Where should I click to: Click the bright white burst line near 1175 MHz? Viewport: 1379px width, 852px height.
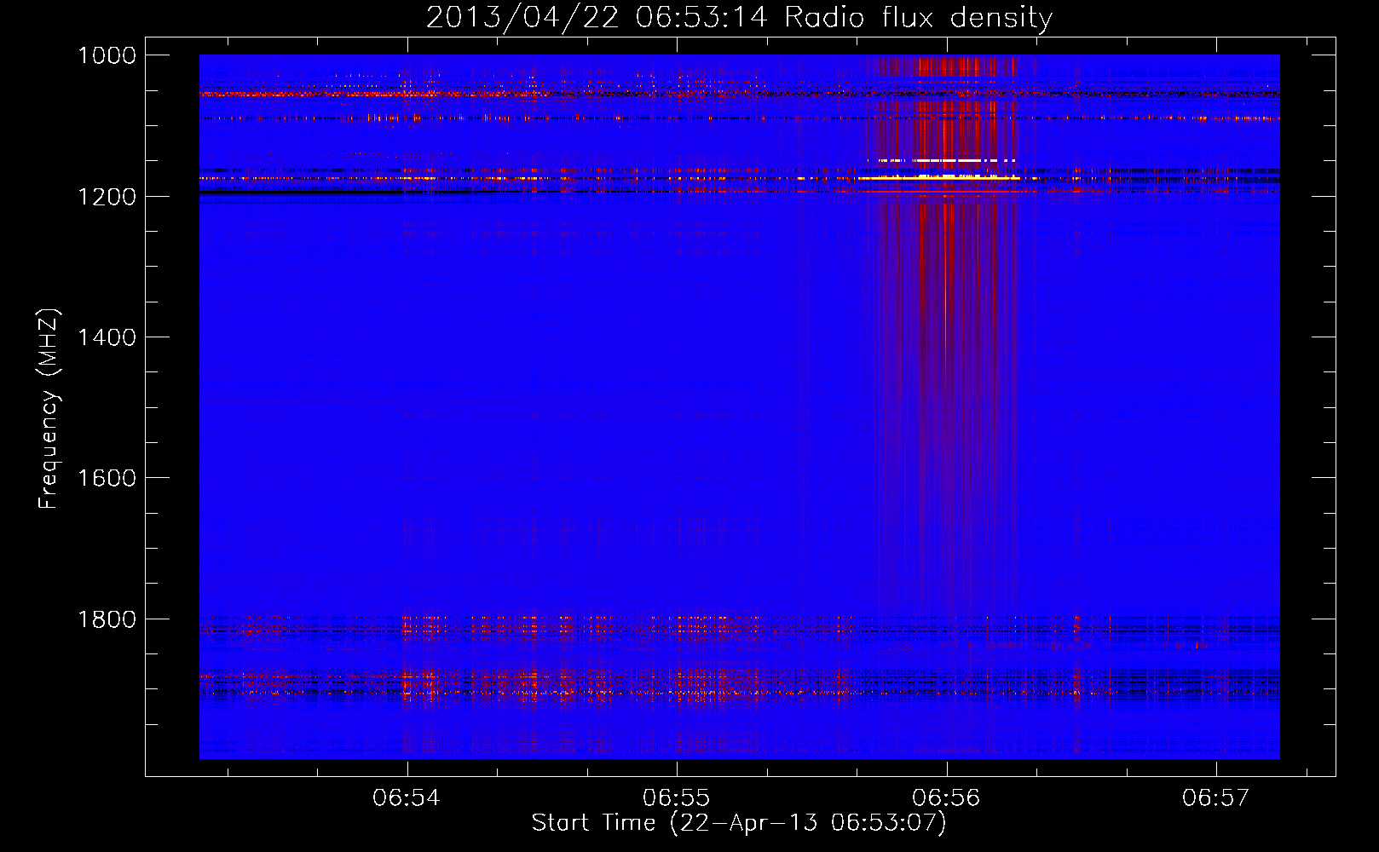coord(938,178)
